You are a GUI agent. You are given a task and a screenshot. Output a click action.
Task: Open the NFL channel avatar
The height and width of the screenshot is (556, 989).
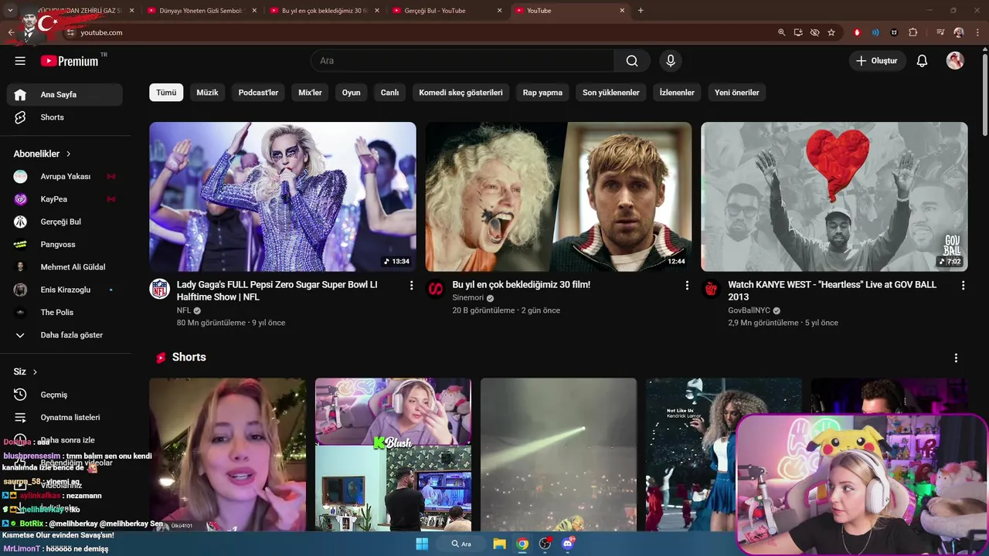(160, 289)
